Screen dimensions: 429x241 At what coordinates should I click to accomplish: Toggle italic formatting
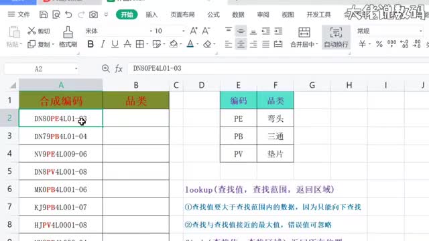point(103,44)
